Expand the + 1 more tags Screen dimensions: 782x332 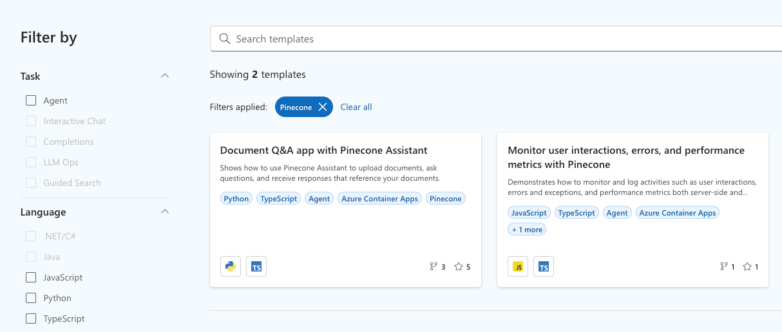pos(527,230)
